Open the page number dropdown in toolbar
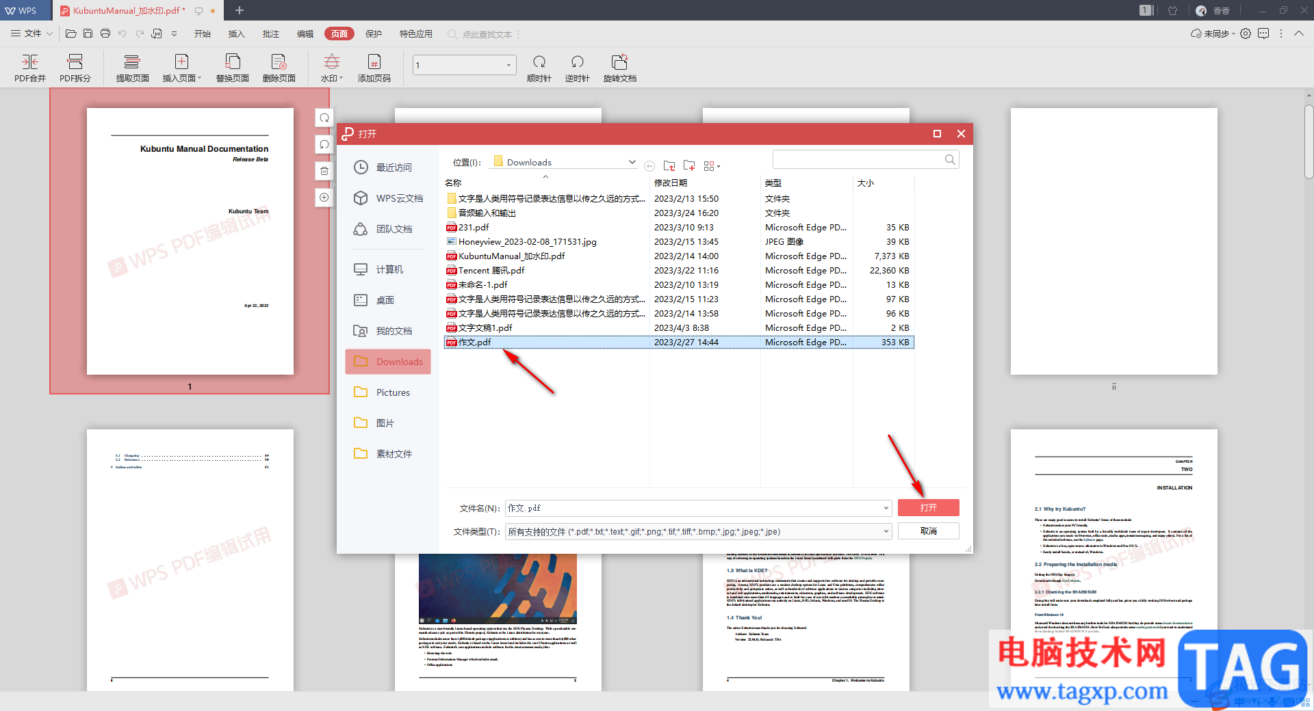Viewport: 1314px width, 711px height. pyautogui.click(x=508, y=65)
